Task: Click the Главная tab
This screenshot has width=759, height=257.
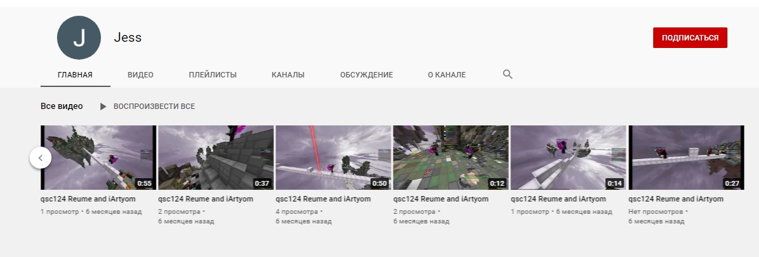Action: point(75,75)
